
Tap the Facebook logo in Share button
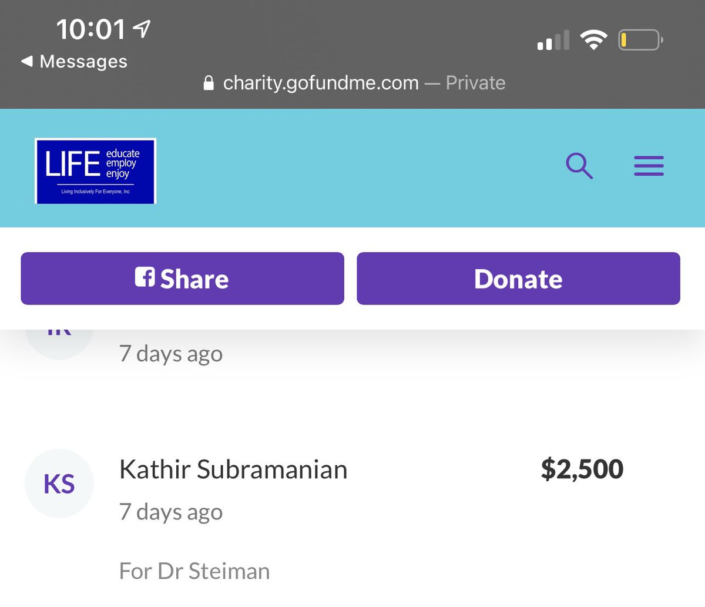pyautogui.click(x=145, y=277)
